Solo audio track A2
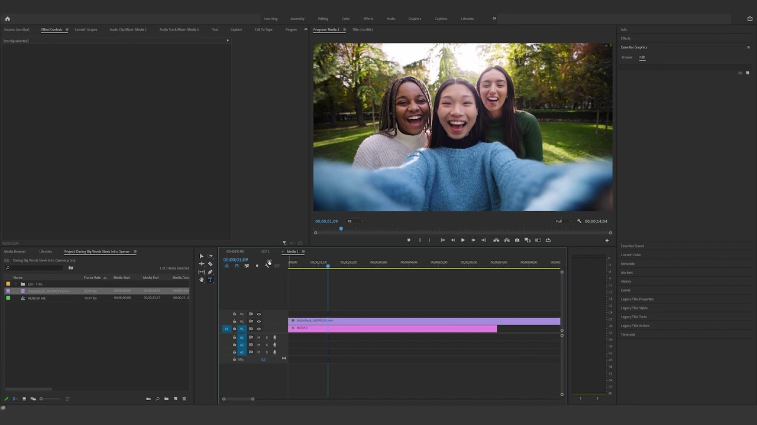The height and width of the screenshot is (425, 757). pyautogui.click(x=266, y=345)
